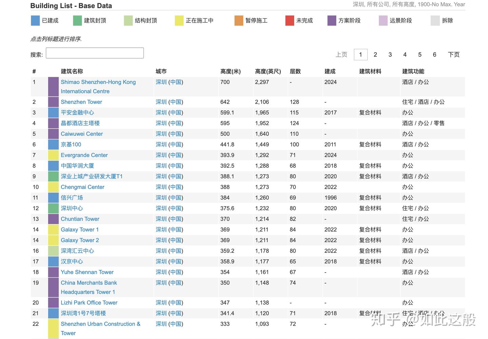
Task: Open the 深圳湾1号7号塔楼 link
Action: 83,313
